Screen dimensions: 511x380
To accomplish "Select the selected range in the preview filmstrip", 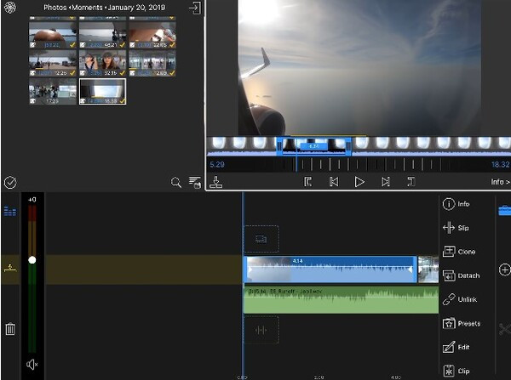I will [x=314, y=146].
